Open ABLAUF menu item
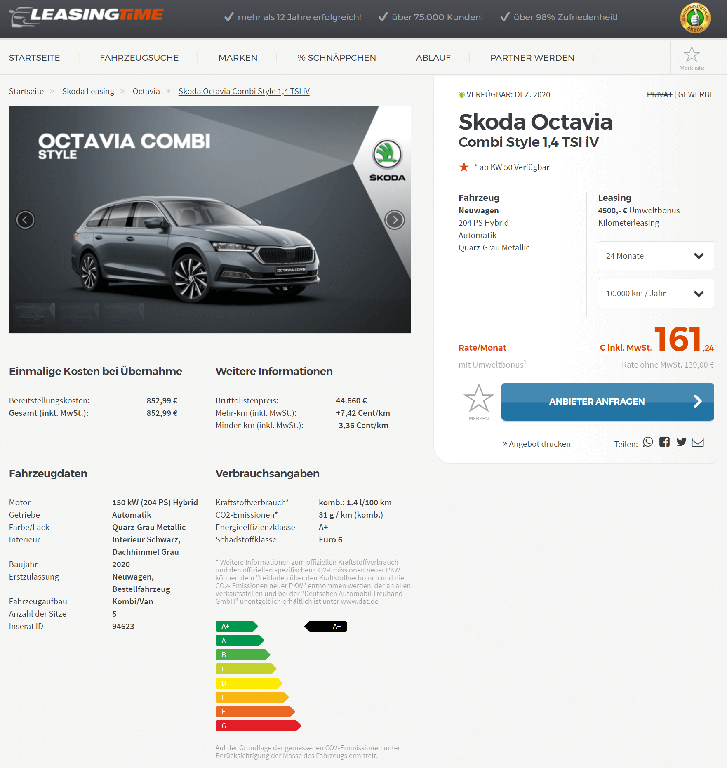 (x=433, y=58)
